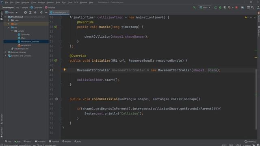Open the Profiler tool window button
The width and height of the screenshot is (260, 146).
pyautogui.click(x=67, y=142)
